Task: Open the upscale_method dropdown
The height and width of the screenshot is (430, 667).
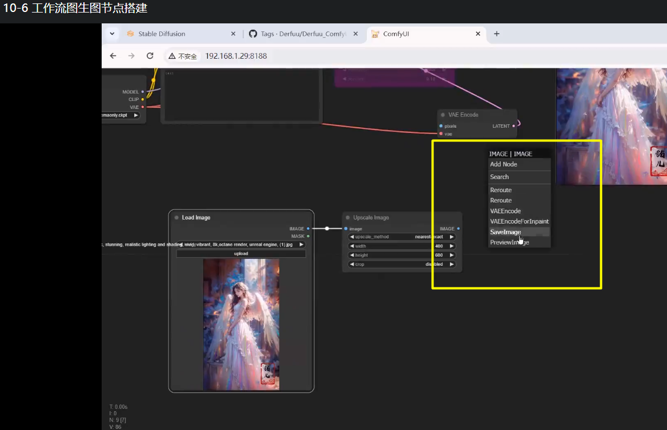Action: 402,237
